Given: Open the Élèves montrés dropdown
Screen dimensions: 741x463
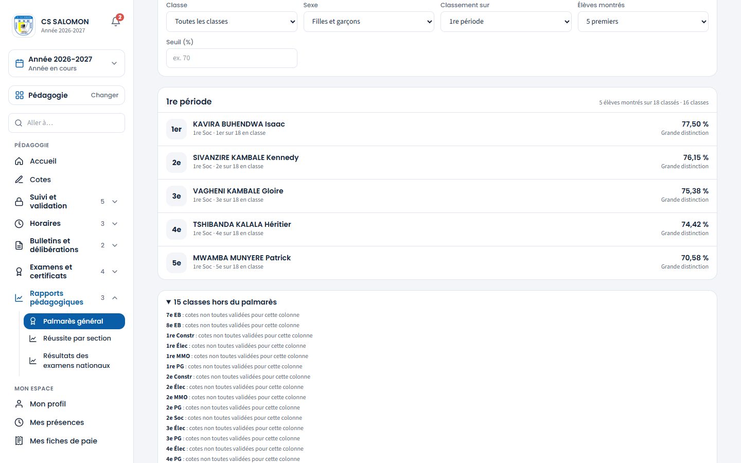Looking at the screenshot, I should coord(643,22).
